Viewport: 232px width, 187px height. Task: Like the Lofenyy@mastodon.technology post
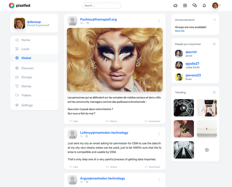[x=74, y=167]
